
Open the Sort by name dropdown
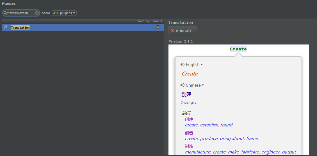click(150, 21)
